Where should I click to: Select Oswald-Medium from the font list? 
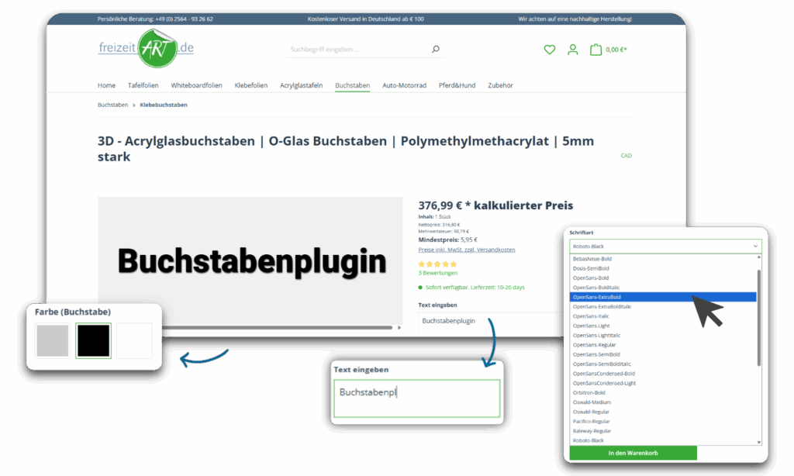click(594, 402)
